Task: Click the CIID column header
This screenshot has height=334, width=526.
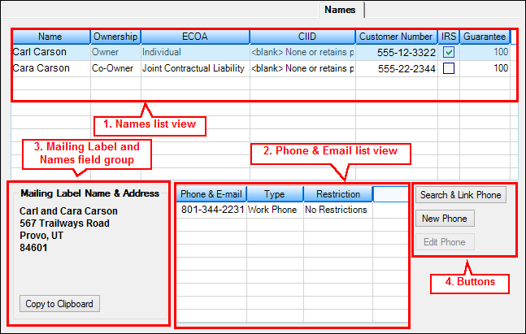Action: (x=302, y=37)
